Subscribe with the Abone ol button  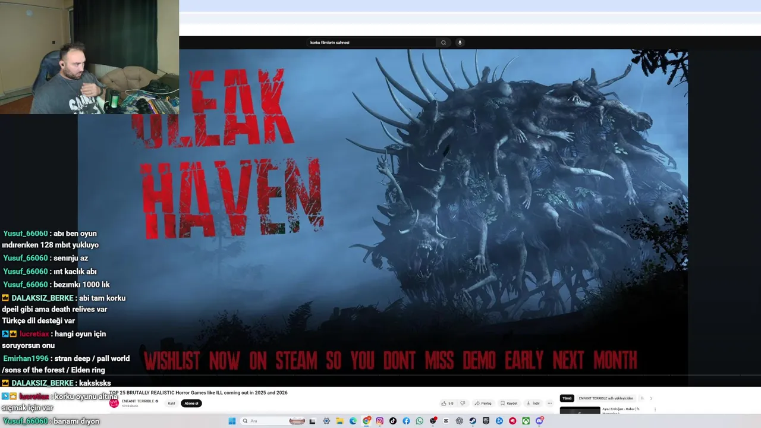pyautogui.click(x=191, y=403)
